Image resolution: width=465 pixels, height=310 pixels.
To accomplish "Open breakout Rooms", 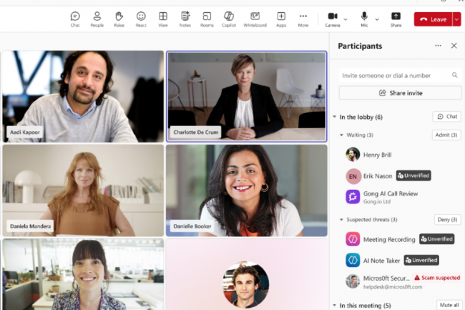I will click(207, 19).
